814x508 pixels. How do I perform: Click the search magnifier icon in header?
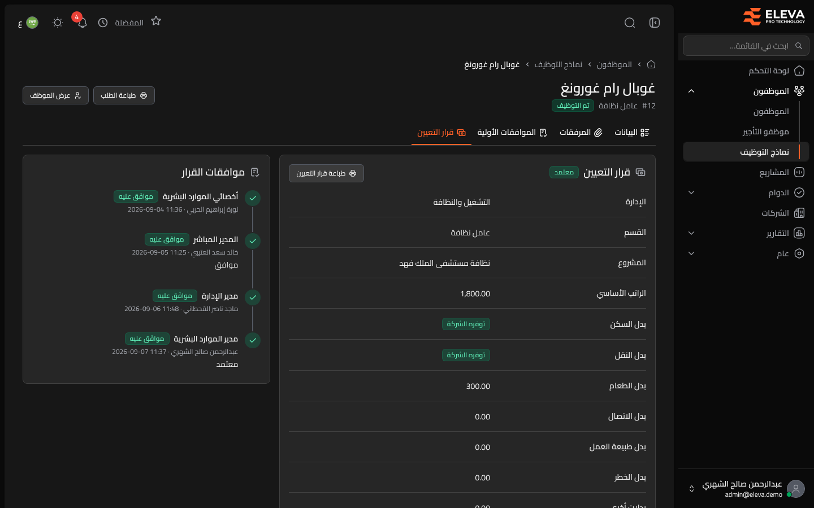[630, 23]
